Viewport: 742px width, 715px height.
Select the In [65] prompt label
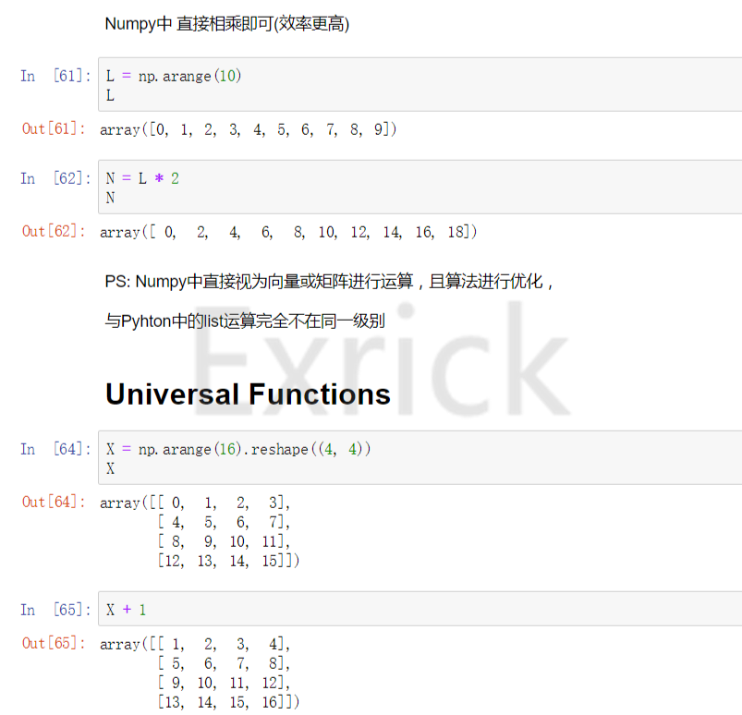pos(55,610)
